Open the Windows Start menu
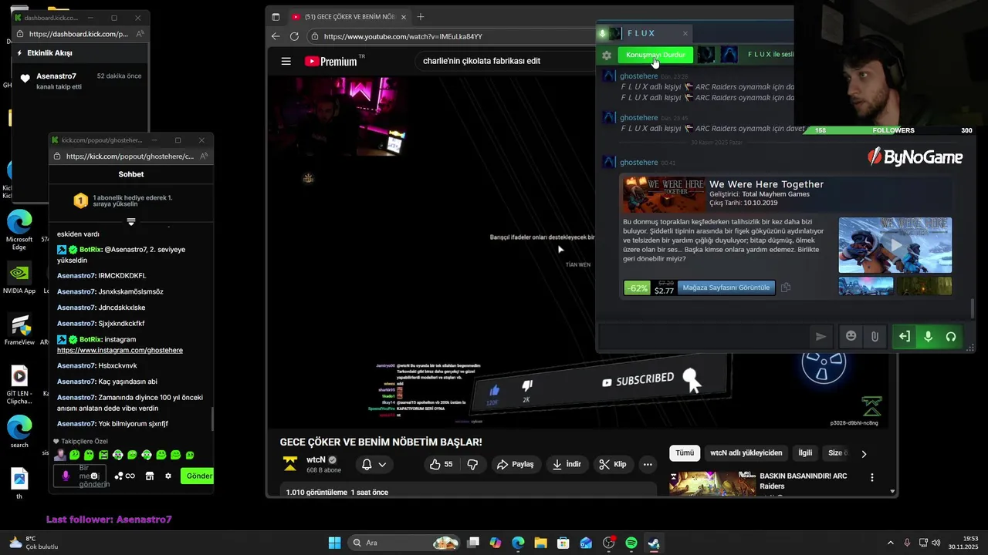This screenshot has width=988, height=555. click(x=334, y=543)
